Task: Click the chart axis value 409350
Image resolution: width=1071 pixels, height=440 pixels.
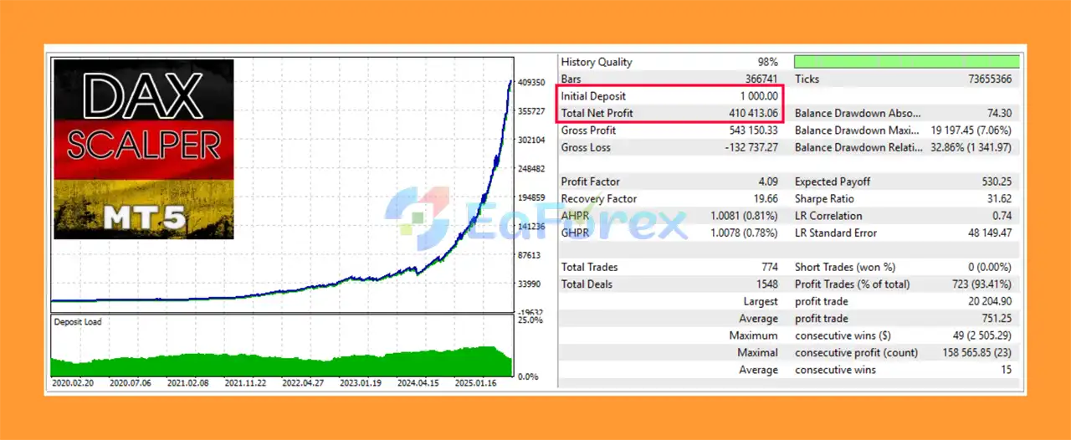Action: click(x=532, y=83)
